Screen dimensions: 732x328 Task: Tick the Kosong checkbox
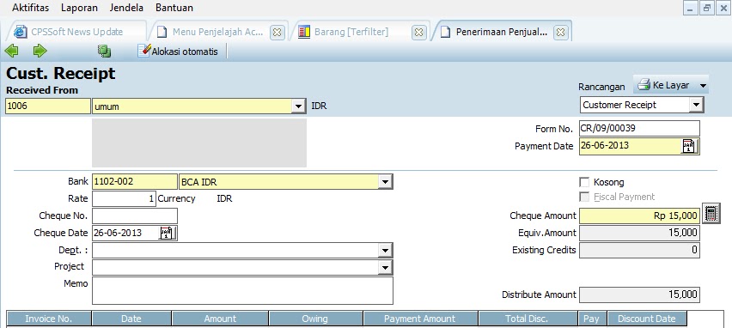click(x=584, y=182)
